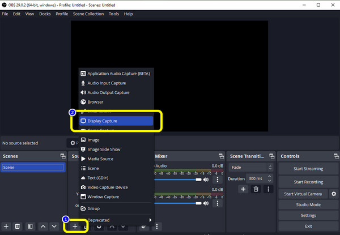Move scene up using the up arrow
The height and width of the screenshot is (235, 340).
click(x=43, y=227)
